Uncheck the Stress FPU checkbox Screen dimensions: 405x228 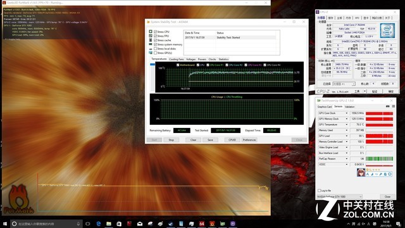[155, 36]
